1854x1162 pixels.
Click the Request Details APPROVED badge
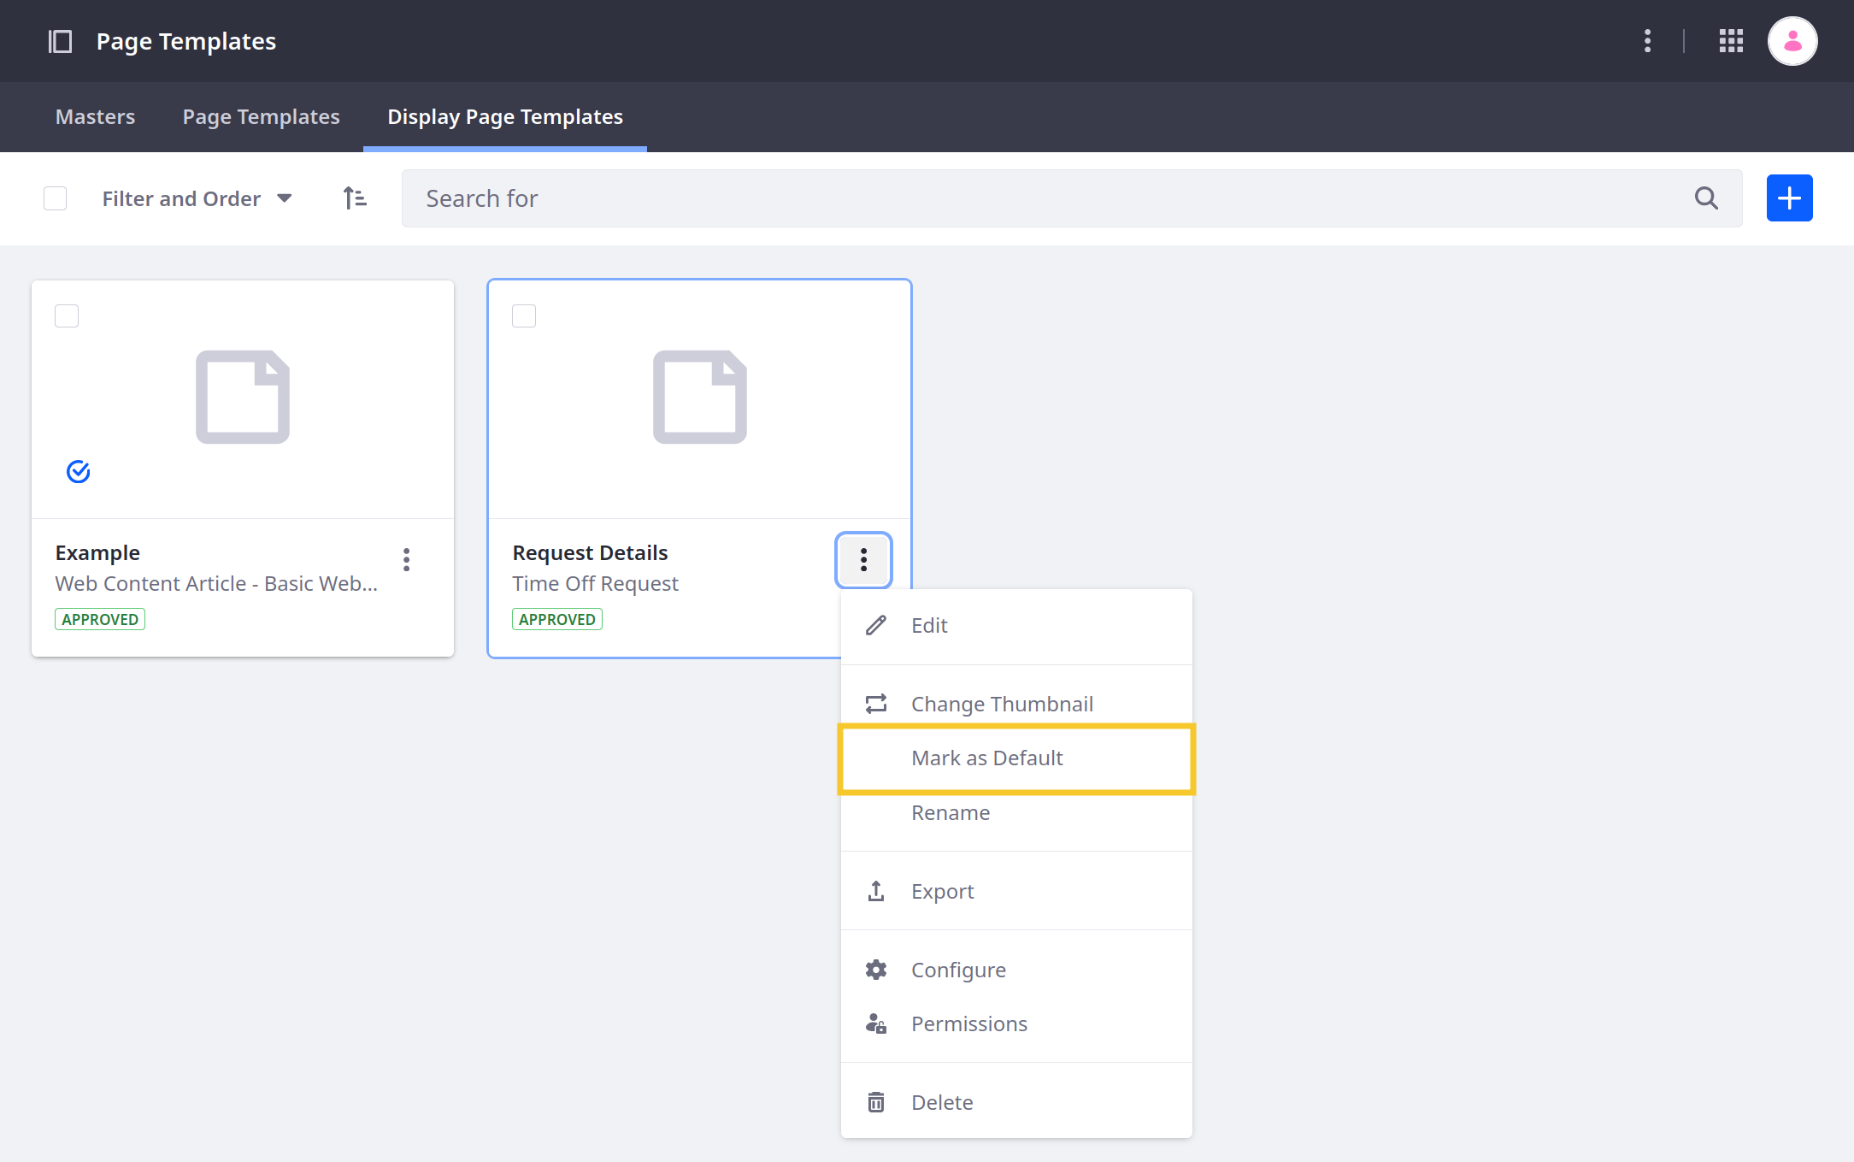click(x=557, y=619)
